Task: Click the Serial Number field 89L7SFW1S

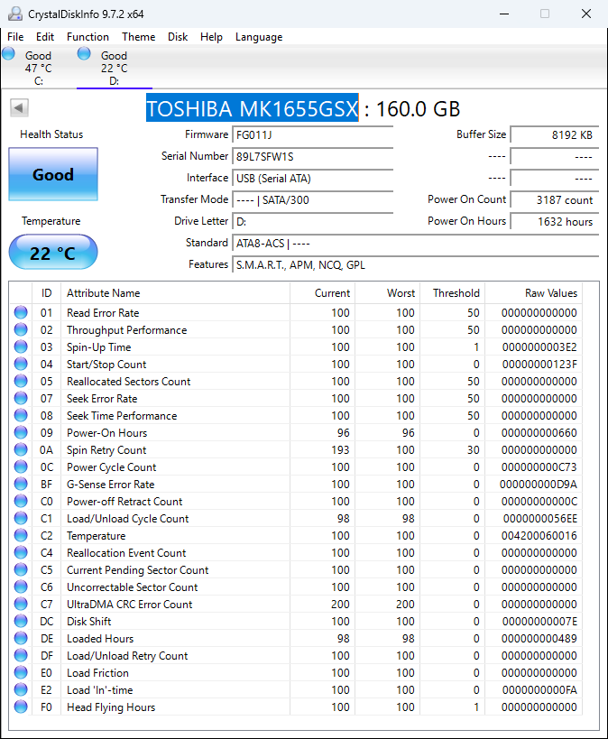Action: pyautogui.click(x=312, y=157)
